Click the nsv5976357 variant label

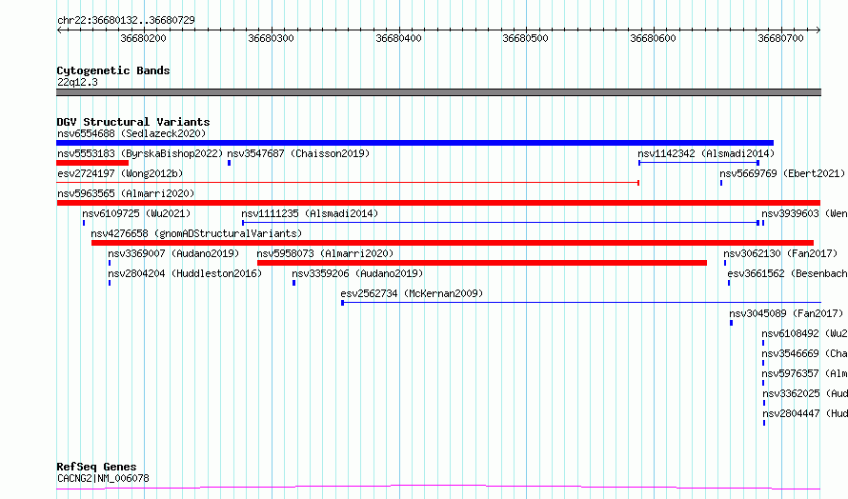[x=805, y=373]
